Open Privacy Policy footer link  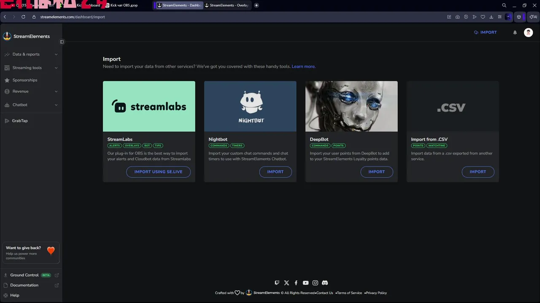point(376,293)
